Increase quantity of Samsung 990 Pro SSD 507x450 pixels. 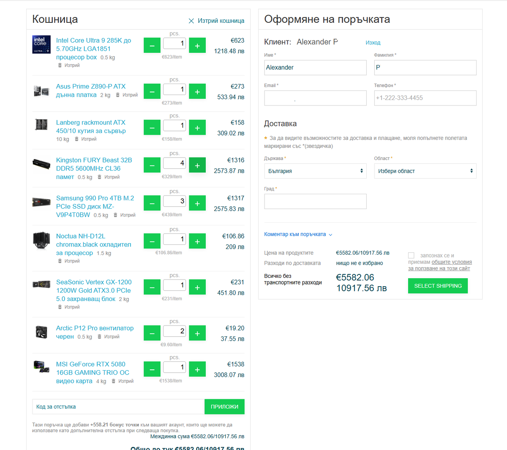coord(197,203)
